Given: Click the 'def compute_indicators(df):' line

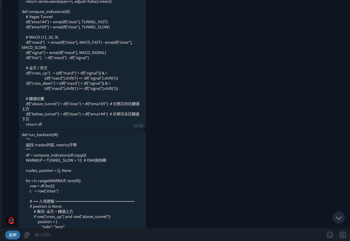Looking at the screenshot, I should [46, 12].
